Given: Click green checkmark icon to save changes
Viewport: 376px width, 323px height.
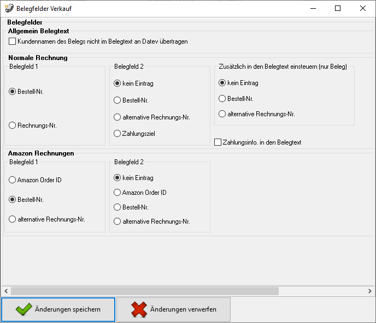Looking at the screenshot, I should 23,309.
